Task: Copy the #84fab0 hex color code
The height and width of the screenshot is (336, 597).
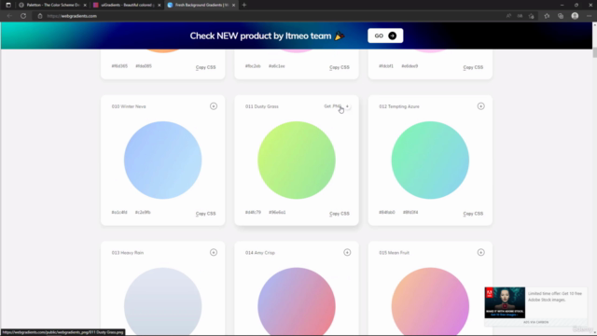Action: [387, 212]
